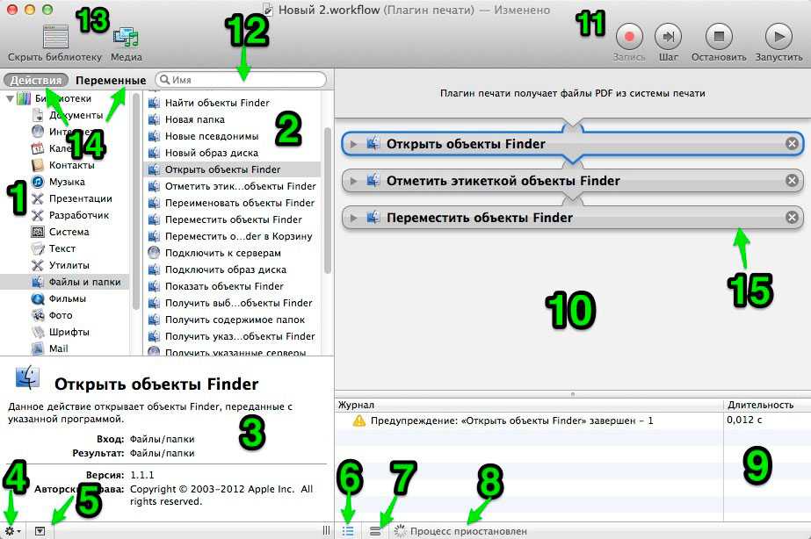811x539 pixels.
Task: Run the workflow with the Запустить button
Action: click(778, 37)
